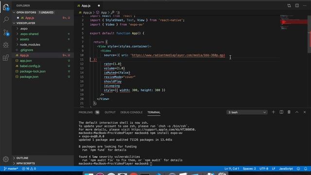Open the Source Control view icon
The height and width of the screenshot is (175, 311).
(x=6, y=33)
